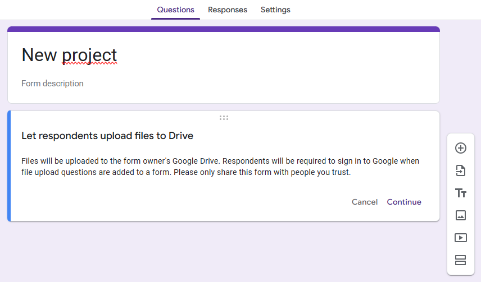Cancel the file upload prompt
481x282 pixels.
[365, 202]
